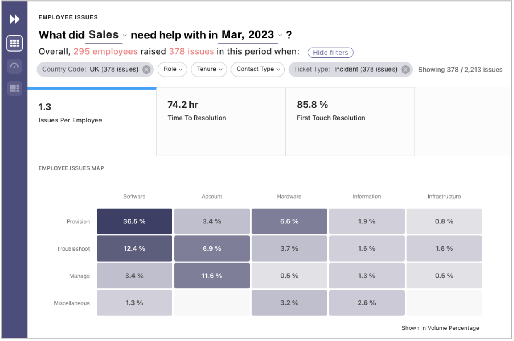
Task: Expand the Tenure filter dropdown
Action: tap(209, 70)
